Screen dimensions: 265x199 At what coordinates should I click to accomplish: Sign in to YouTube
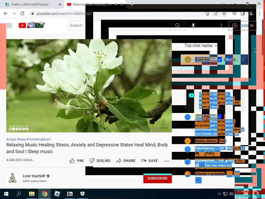pos(242,26)
